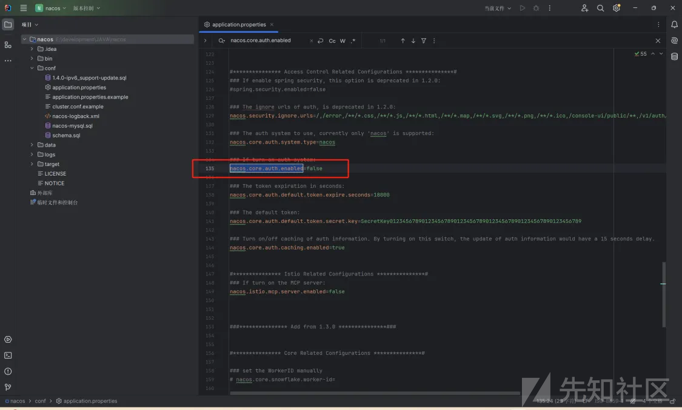Jump to previous search occurrence
The height and width of the screenshot is (410, 682).
pos(403,41)
